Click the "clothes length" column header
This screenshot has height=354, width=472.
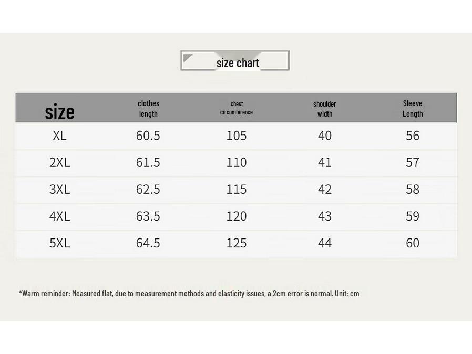148,109
